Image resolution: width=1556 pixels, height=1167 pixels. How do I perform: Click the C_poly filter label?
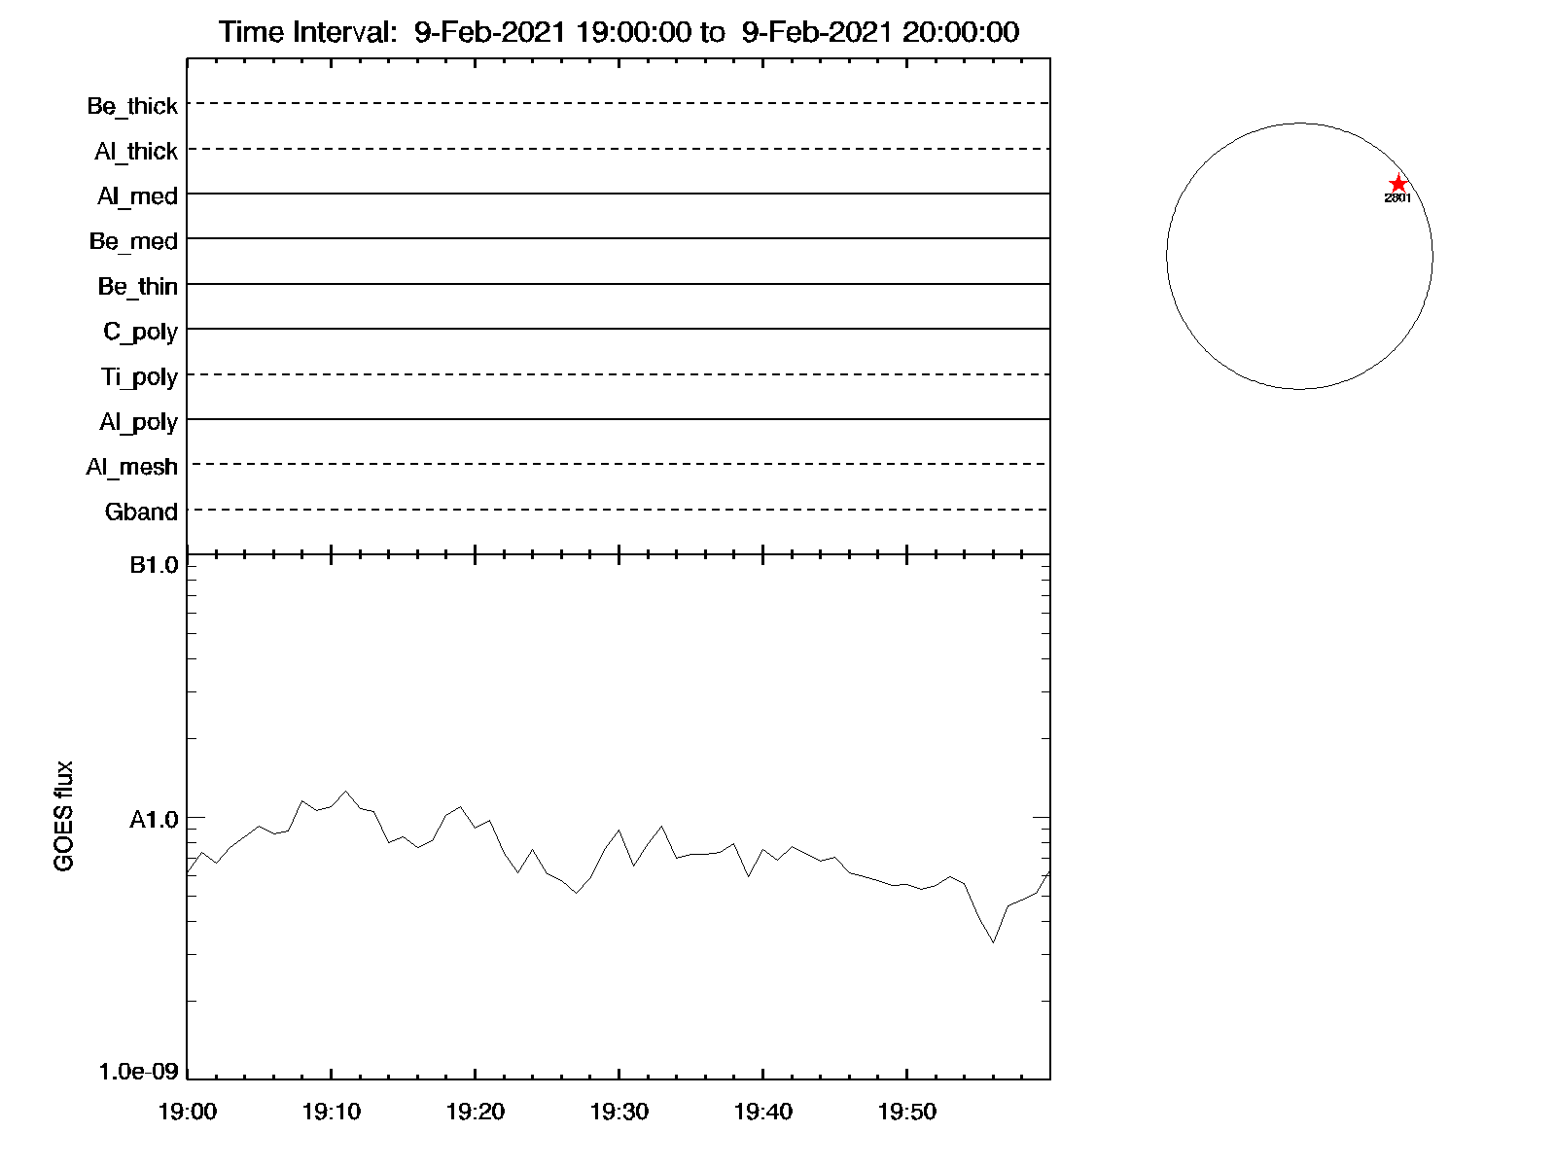point(140,333)
